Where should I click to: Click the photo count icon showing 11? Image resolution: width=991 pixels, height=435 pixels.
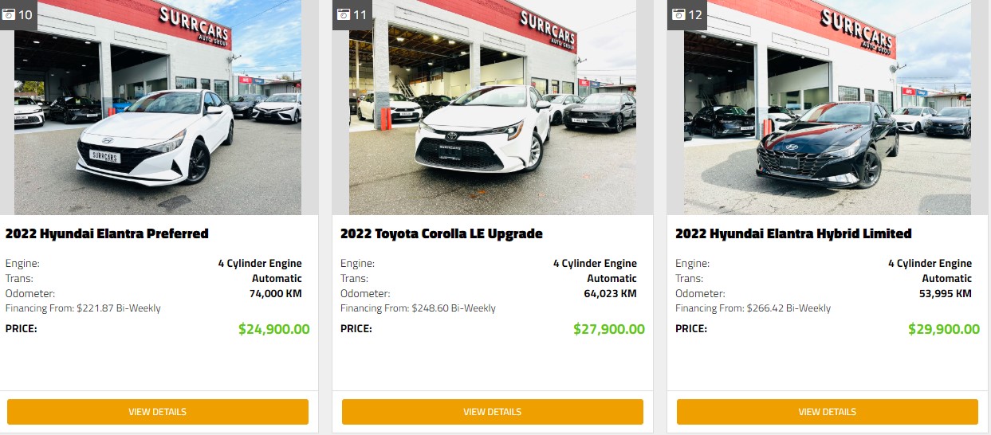[352, 14]
